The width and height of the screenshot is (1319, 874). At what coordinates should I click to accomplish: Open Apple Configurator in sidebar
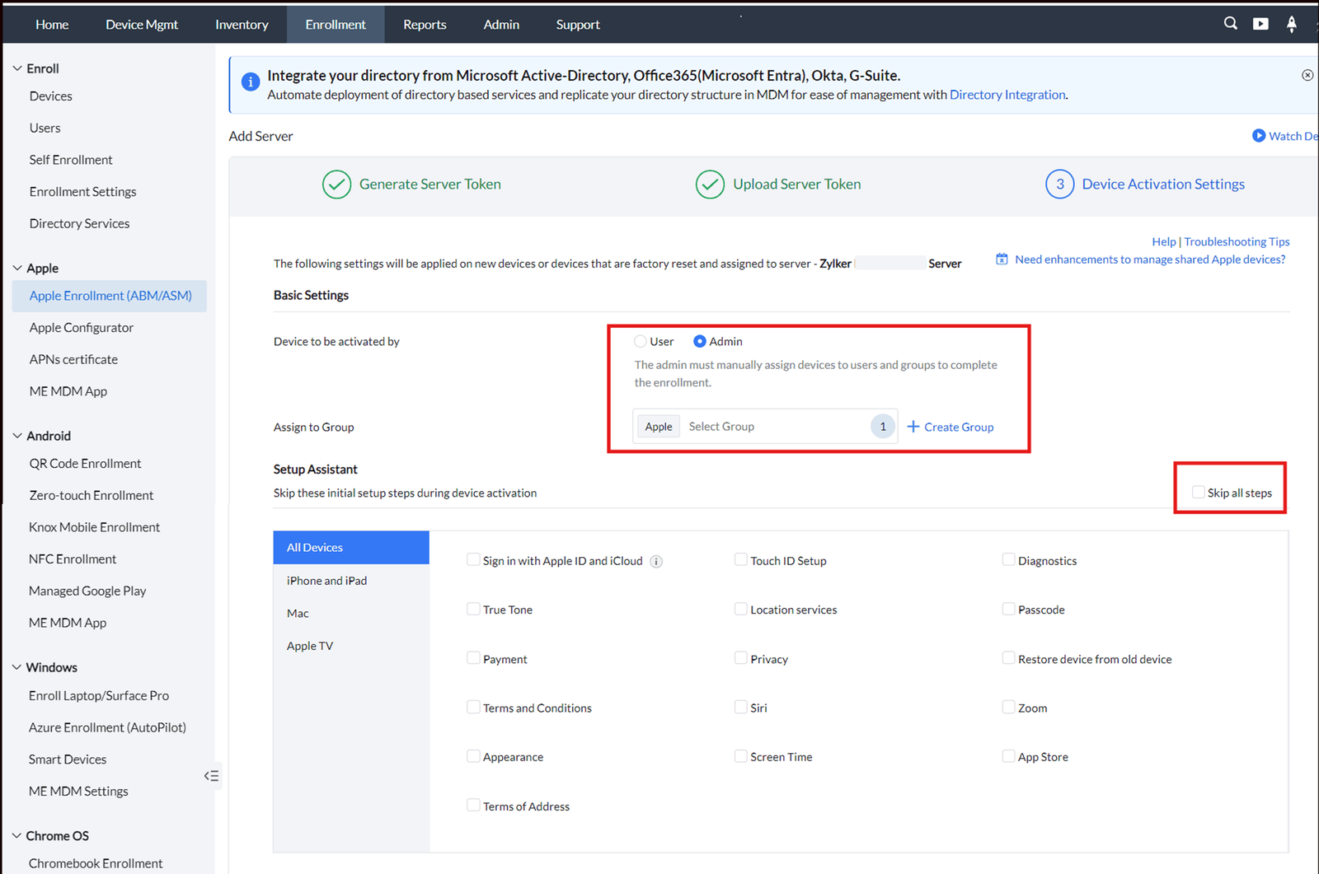(81, 328)
